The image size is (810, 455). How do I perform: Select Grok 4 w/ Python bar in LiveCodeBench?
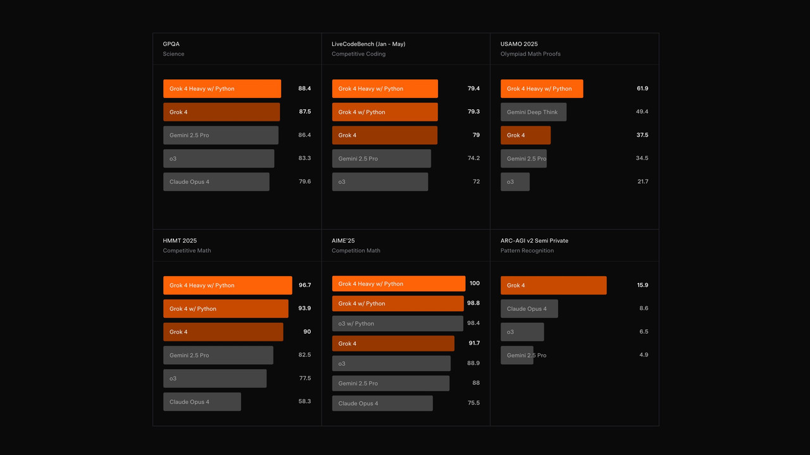click(385, 112)
